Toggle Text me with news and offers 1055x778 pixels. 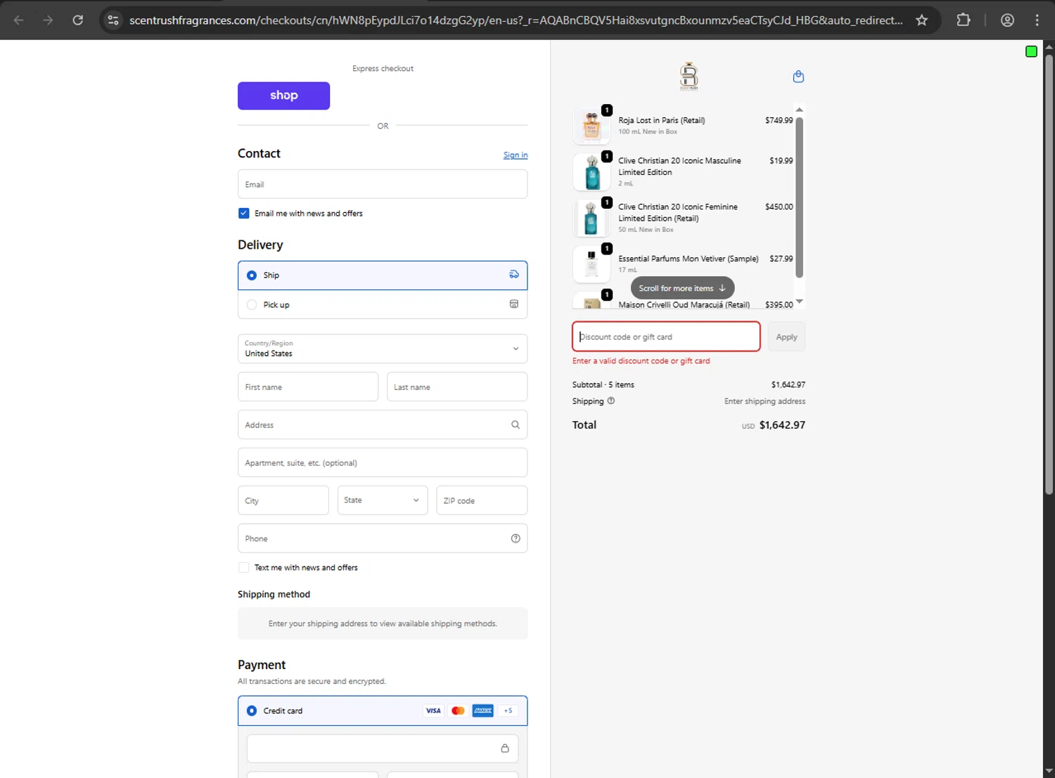[x=243, y=567]
